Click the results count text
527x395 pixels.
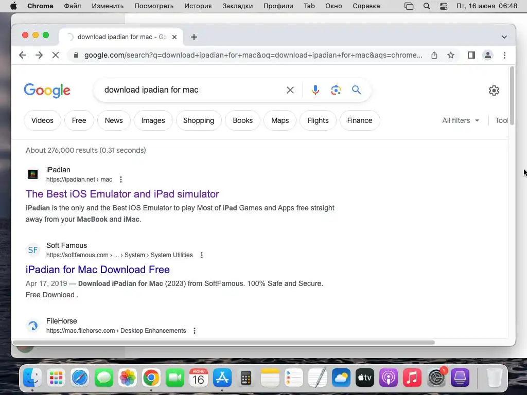point(86,150)
